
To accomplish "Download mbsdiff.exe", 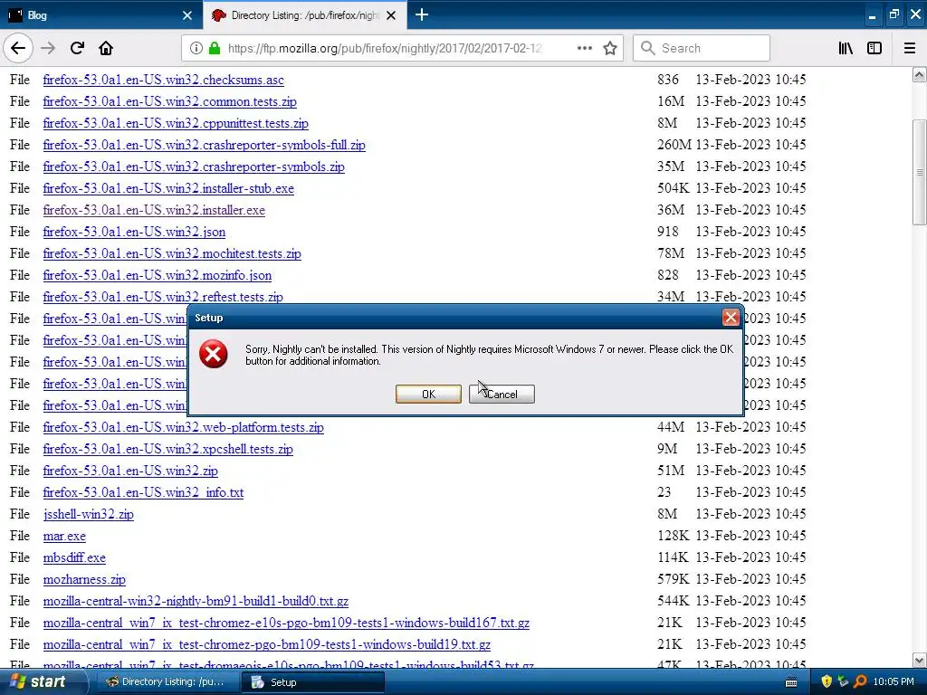I will click(74, 557).
